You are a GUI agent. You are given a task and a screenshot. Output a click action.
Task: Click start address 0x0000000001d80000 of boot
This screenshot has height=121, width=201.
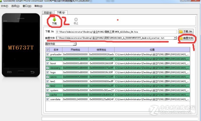[x=75, y=63]
